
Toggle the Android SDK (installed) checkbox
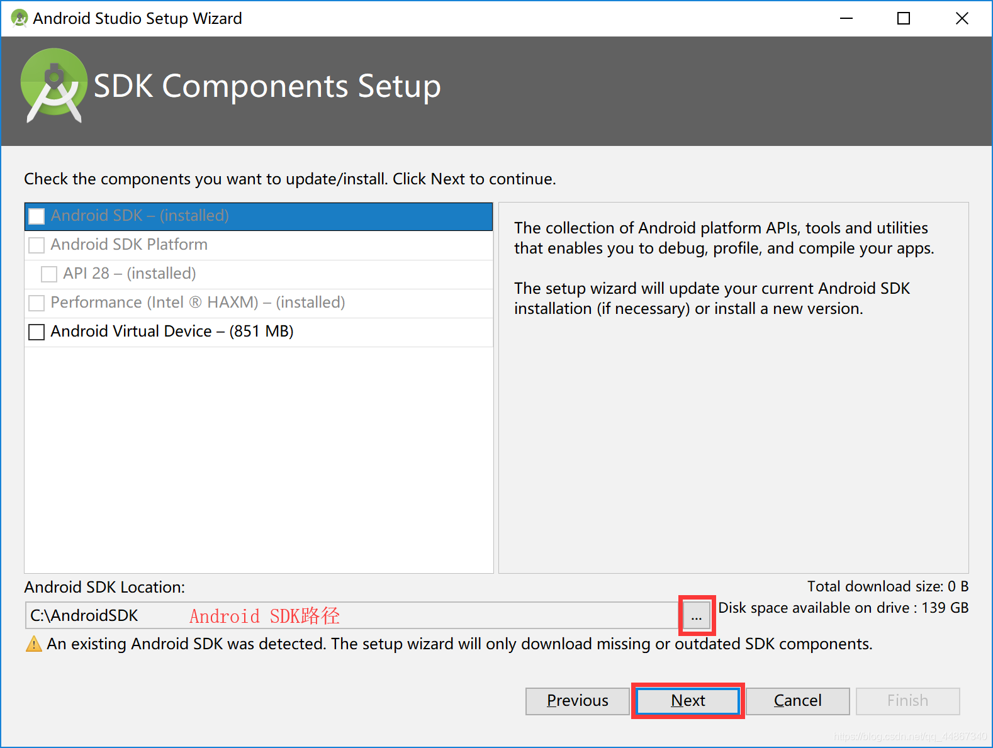point(36,216)
